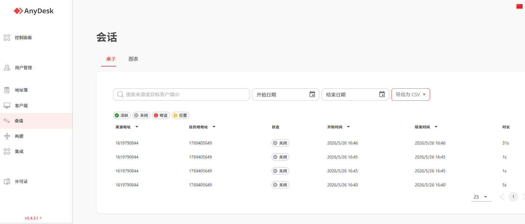The height and width of the screenshot is (224, 525).
Task: Go to previous page arrow
Action: [x=502, y=197]
